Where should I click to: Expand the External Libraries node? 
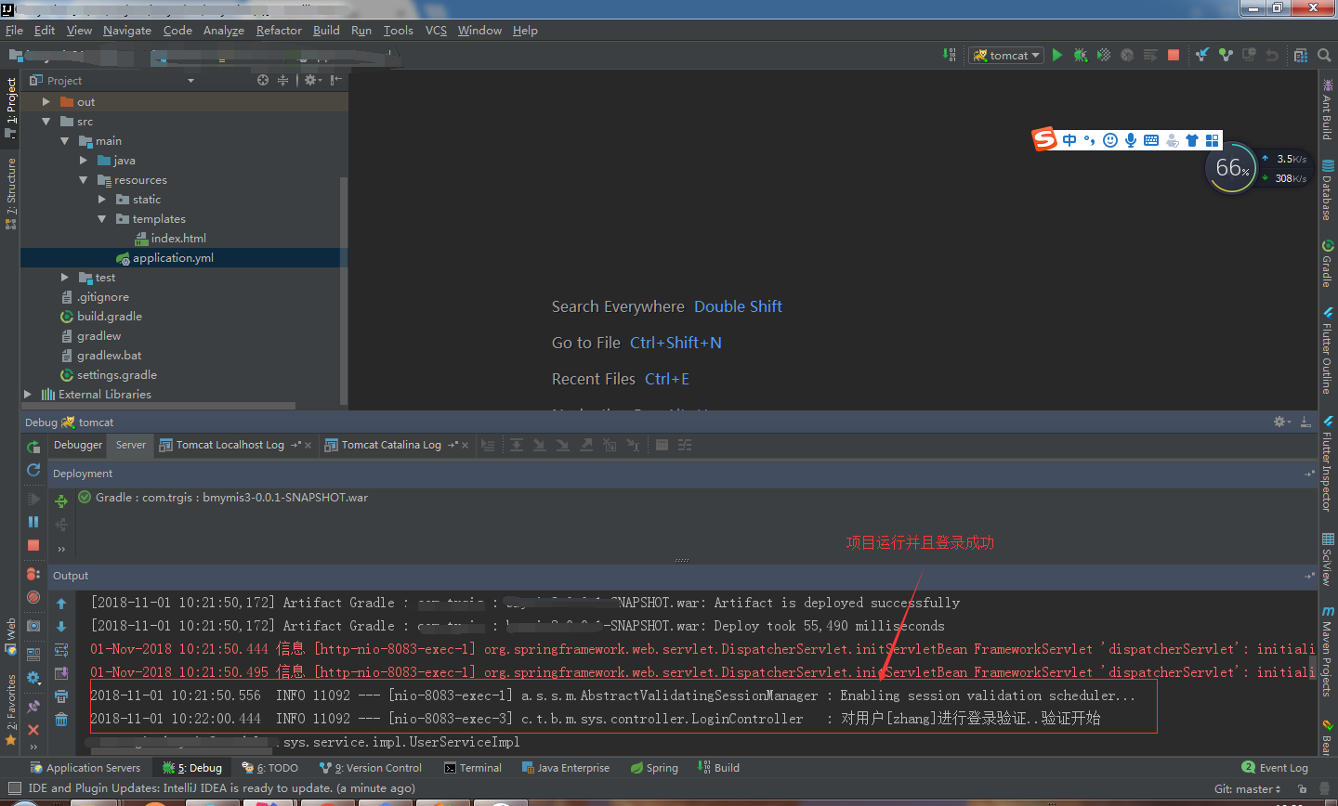[x=29, y=394]
